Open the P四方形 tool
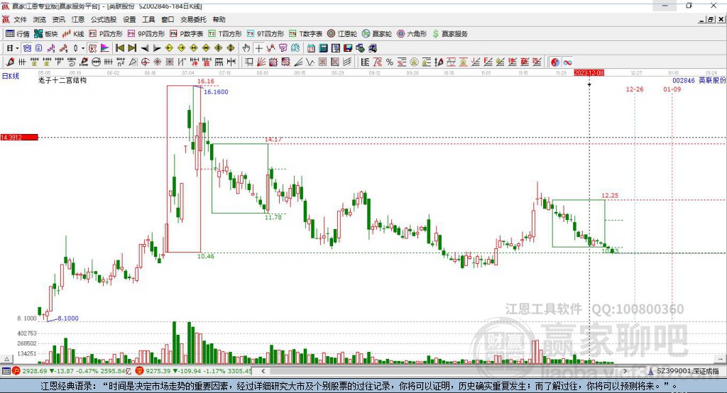727x393 pixels. click(x=106, y=34)
